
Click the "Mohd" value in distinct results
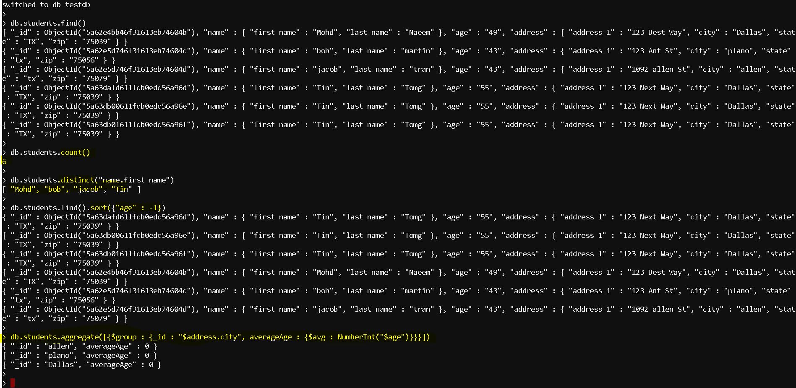(23, 189)
